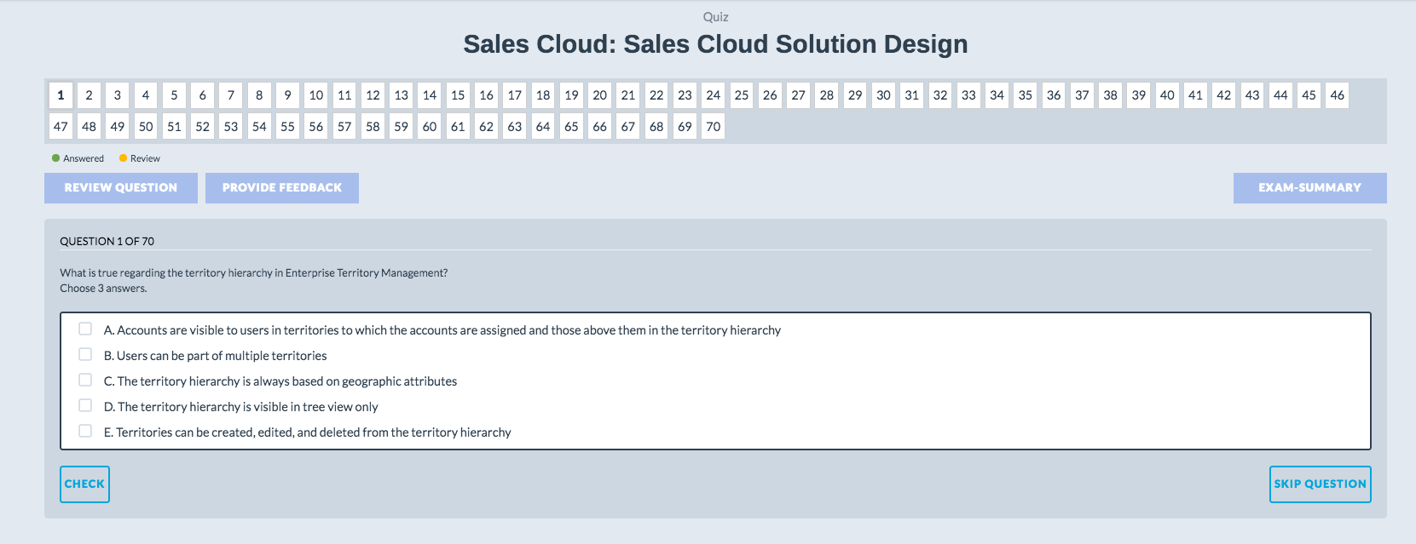Jump to question 69

point(685,127)
